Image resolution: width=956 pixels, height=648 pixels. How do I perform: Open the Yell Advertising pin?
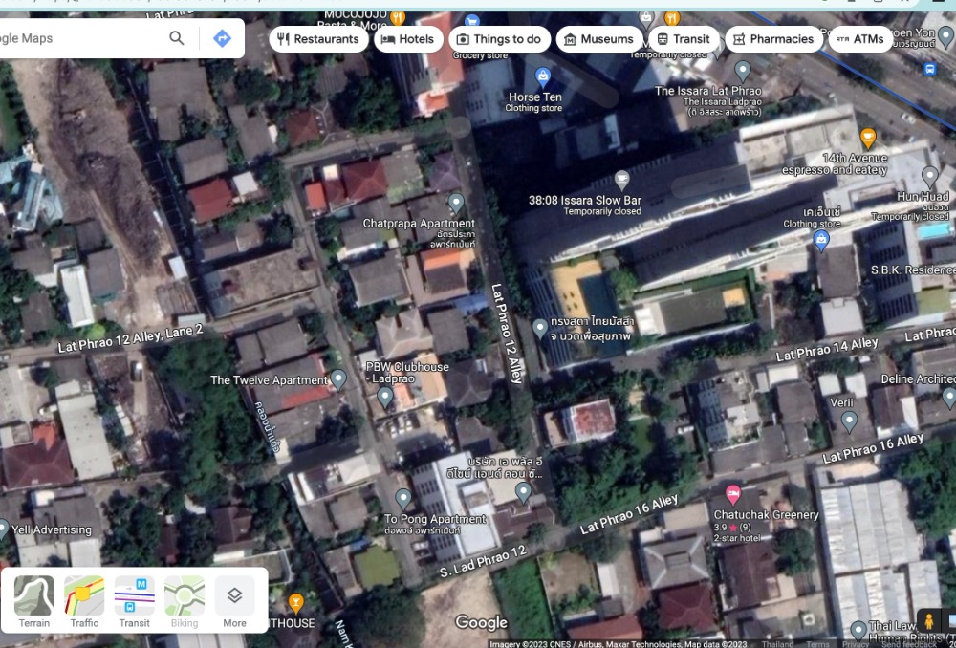pos(3,528)
